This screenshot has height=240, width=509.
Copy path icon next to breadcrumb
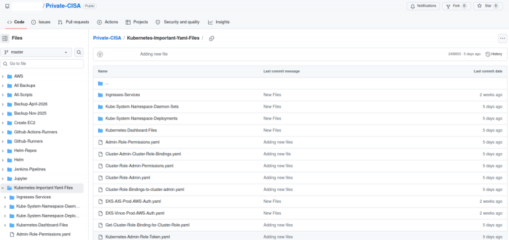211,38
